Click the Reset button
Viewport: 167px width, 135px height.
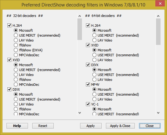pos(43,126)
